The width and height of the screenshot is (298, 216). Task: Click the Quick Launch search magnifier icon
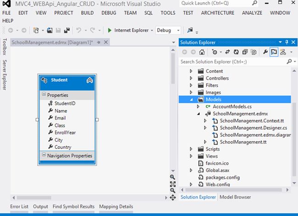[254, 3]
